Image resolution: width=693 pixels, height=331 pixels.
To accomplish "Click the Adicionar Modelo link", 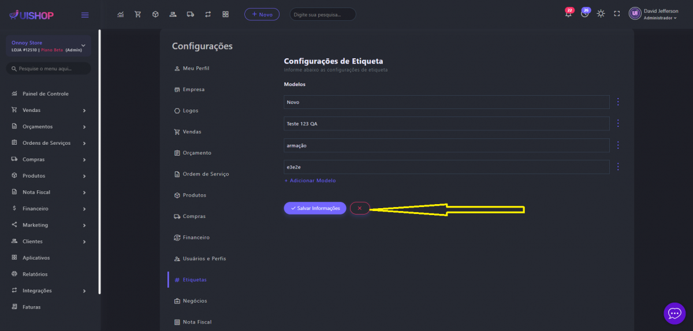I will (x=310, y=180).
